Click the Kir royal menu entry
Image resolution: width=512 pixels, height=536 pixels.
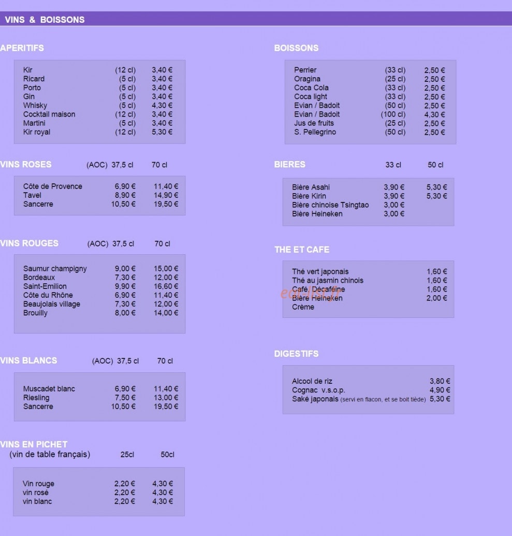37,132
